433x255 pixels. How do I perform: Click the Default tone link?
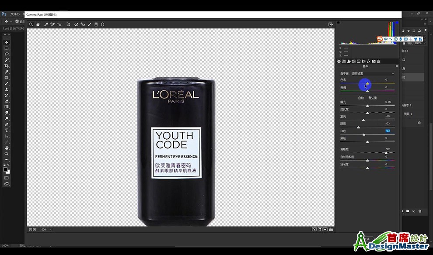pos(373,98)
